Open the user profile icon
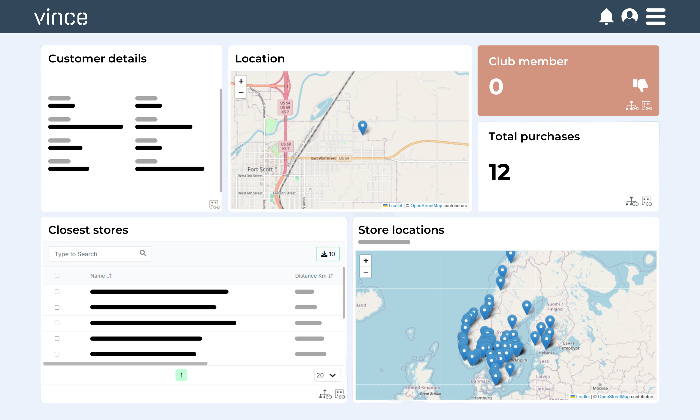The image size is (700, 420). (x=629, y=17)
